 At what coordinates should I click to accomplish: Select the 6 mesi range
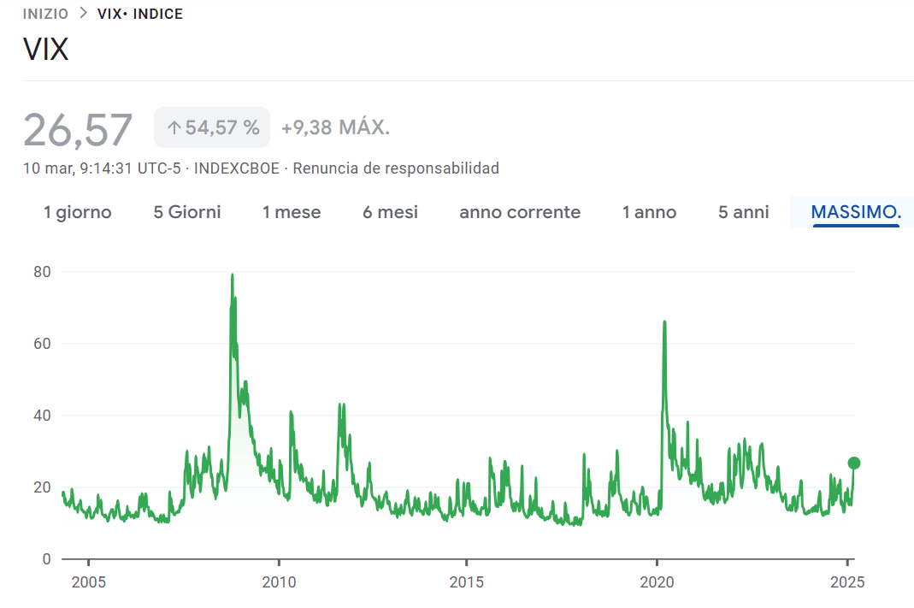pos(390,212)
